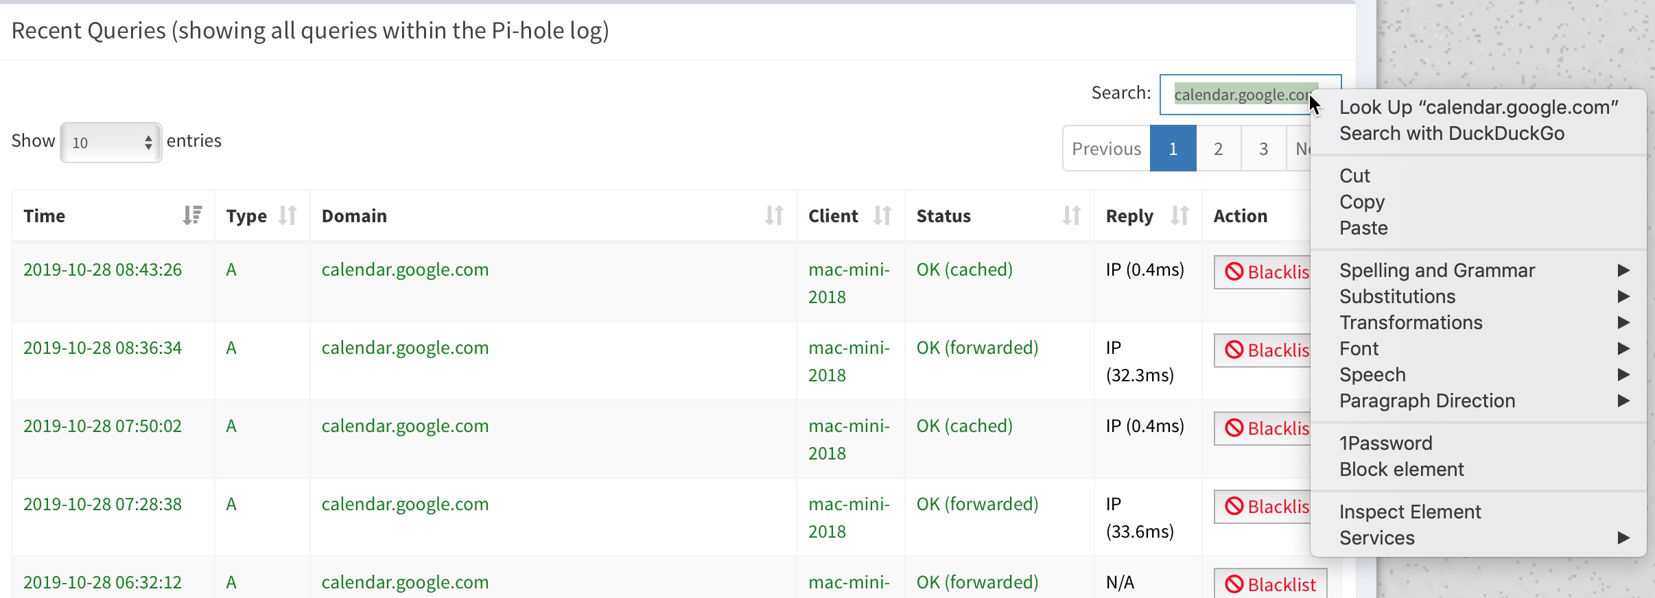
Task: Sort table by Client column icon
Action: point(882,215)
